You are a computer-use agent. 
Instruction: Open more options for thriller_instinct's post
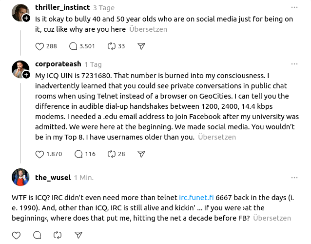pos(294,7)
